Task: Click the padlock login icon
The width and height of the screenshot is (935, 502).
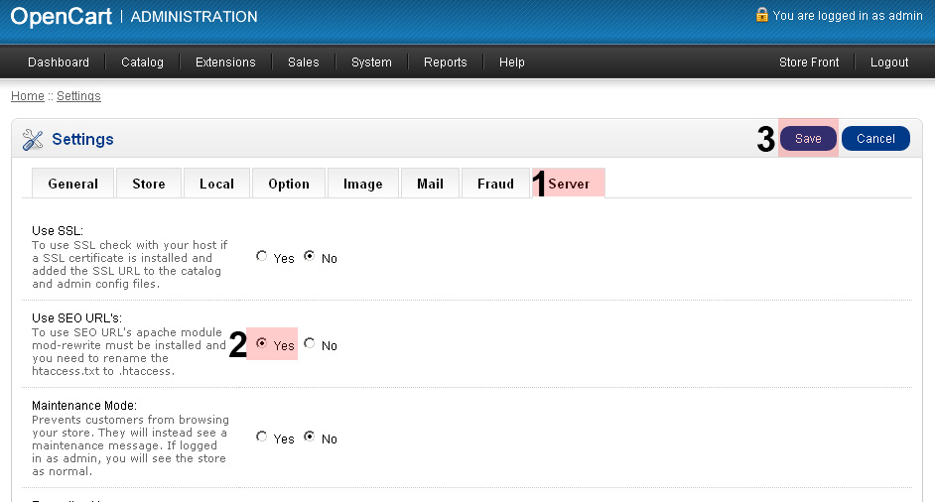Action: click(x=761, y=15)
